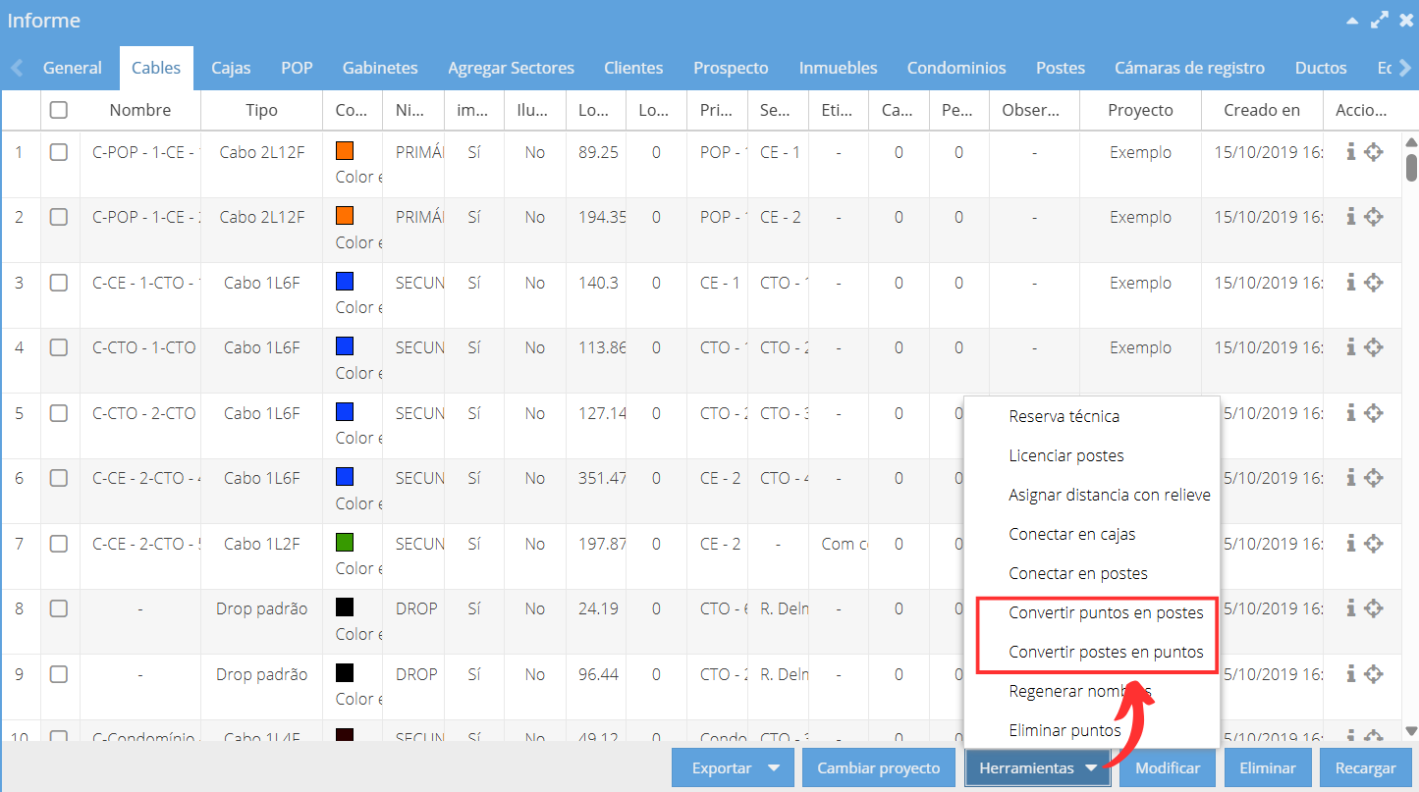The width and height of the screenshot is (1419, 792).
Task: Choose Eliminar puntos option
Action: (1092, 730)
